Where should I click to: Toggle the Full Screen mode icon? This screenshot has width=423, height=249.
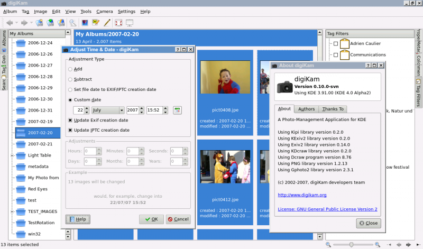point(118,23)
